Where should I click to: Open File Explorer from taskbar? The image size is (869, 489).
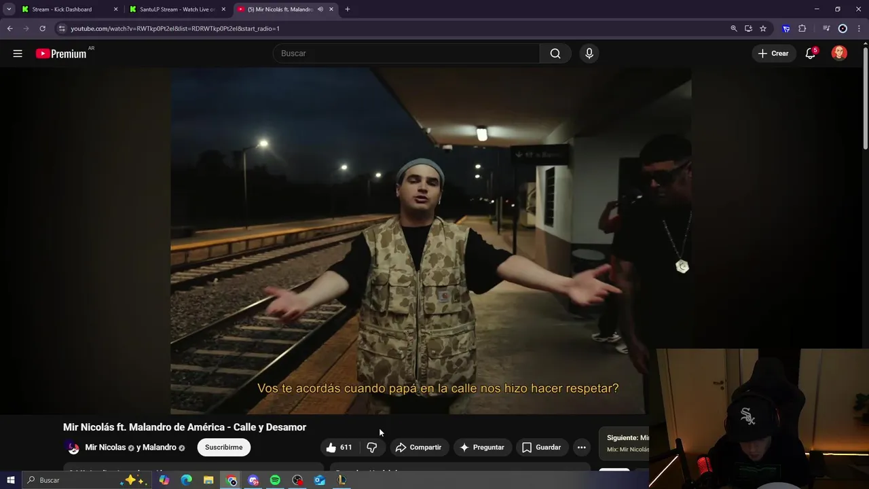pyautogui.click(x=208, y=480)
